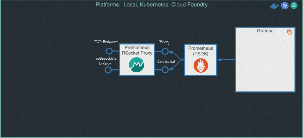Viewport: 303px width, 138px height.
Task: Click the arrow from Grafana to Prometheus
Action: coord(226,60)
